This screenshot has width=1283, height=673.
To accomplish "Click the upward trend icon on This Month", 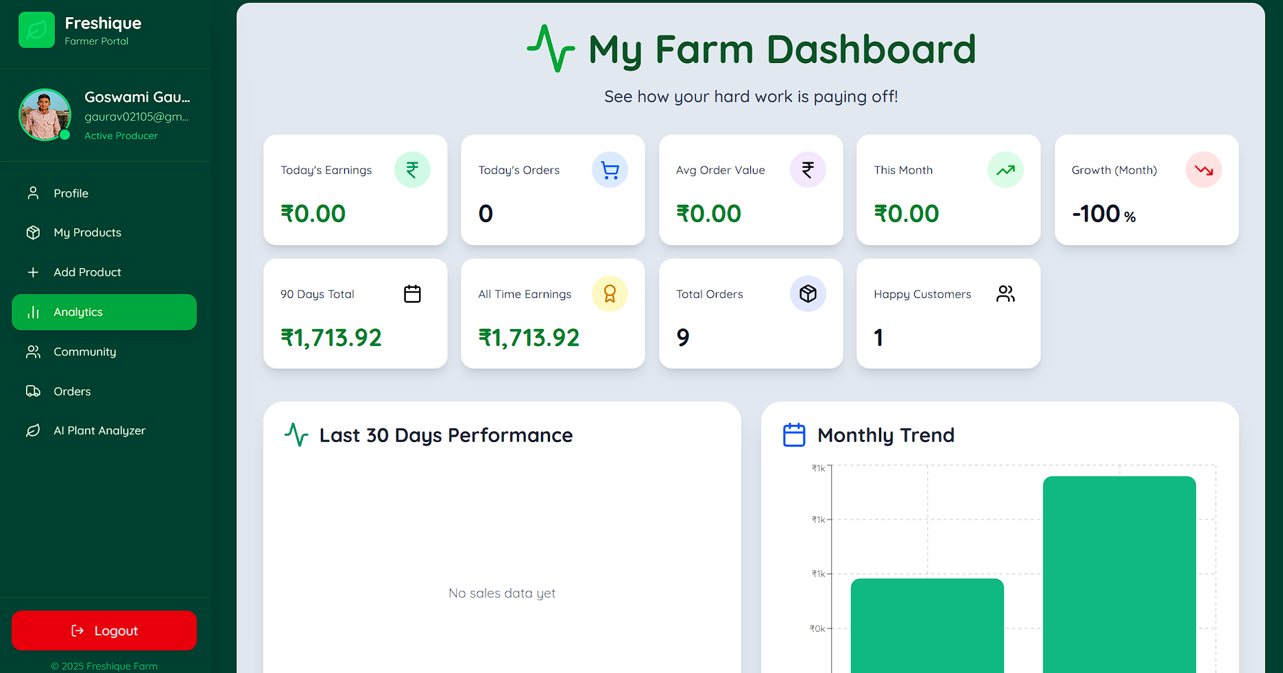I will [1005, 169].
